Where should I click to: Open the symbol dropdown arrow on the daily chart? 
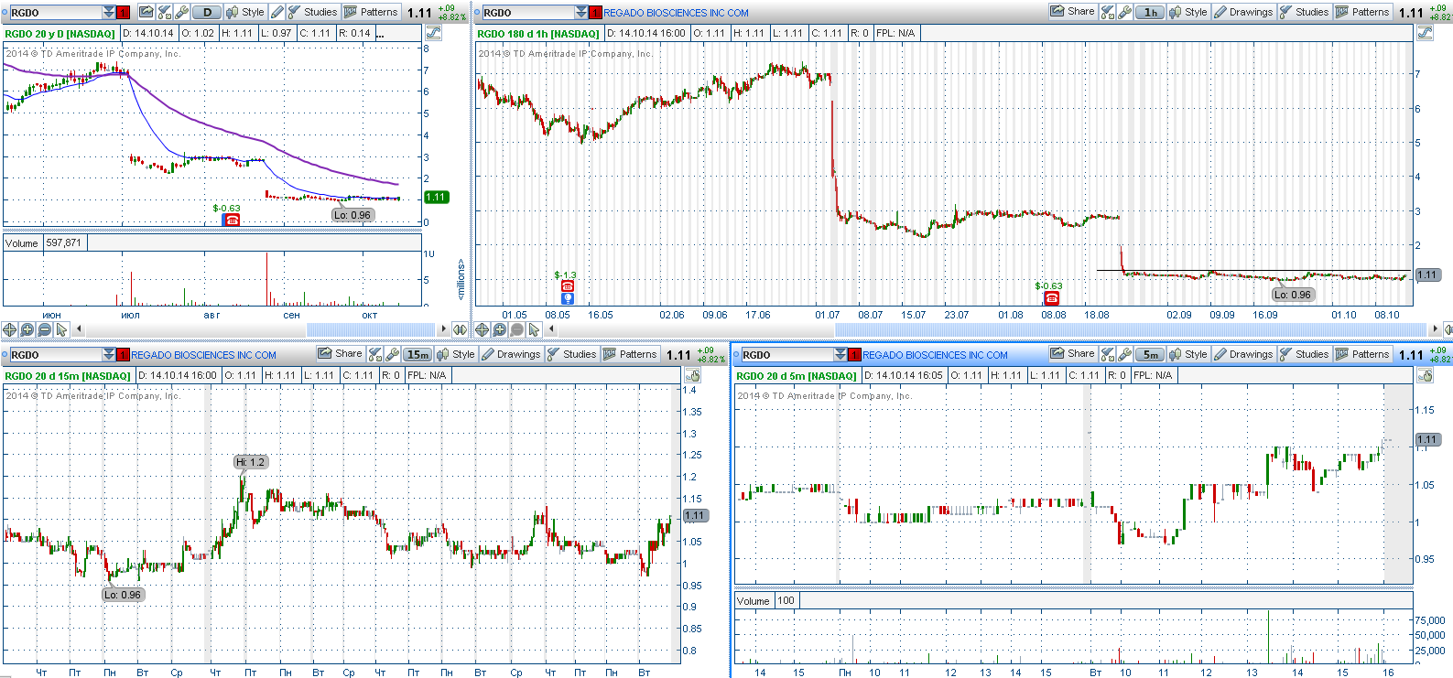click(109, 13)
